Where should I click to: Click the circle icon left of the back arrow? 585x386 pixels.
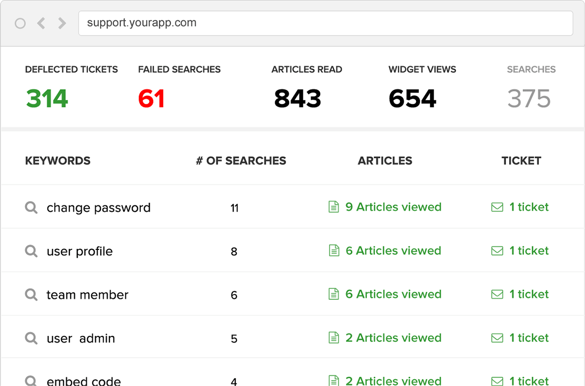[x=20, y=23]
